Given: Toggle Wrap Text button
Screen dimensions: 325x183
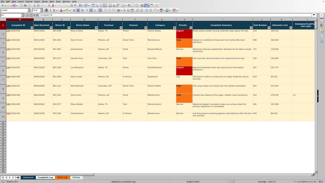Looking at the screenshot, I should (100, 10).
